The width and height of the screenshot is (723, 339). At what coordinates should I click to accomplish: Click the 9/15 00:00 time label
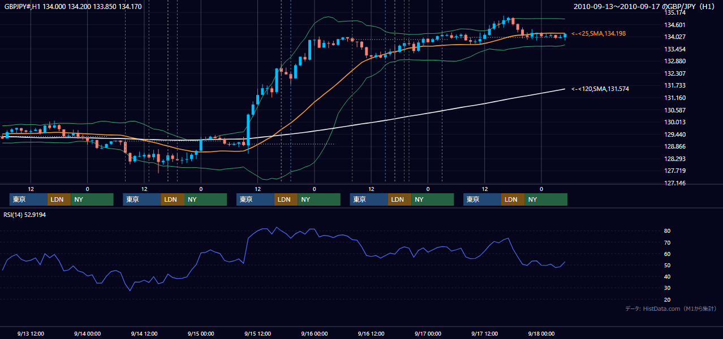(201, 333)
